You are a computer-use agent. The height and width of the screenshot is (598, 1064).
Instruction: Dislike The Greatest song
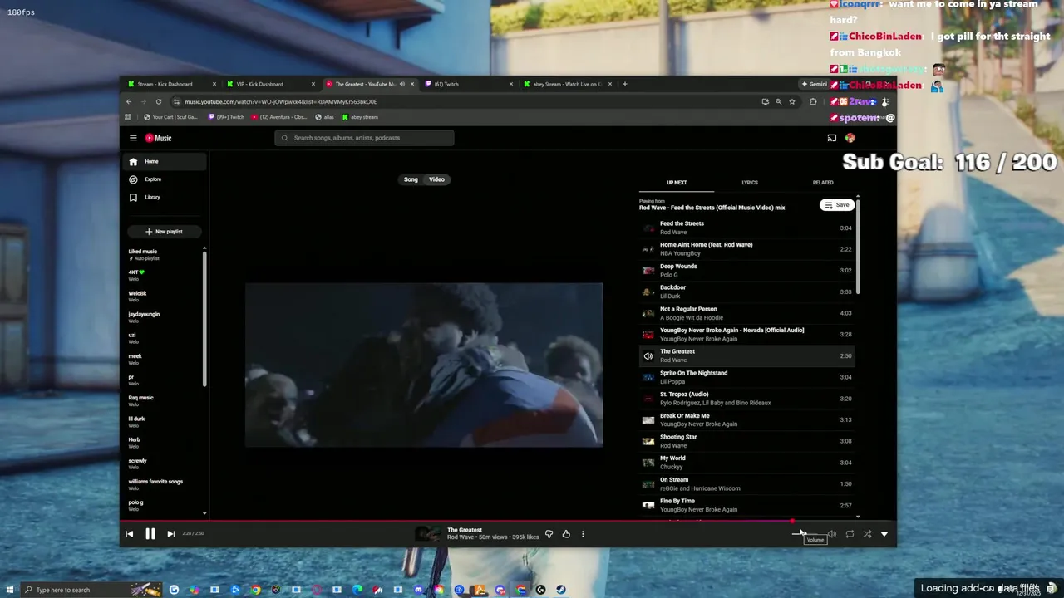click(x=549, y=534)
